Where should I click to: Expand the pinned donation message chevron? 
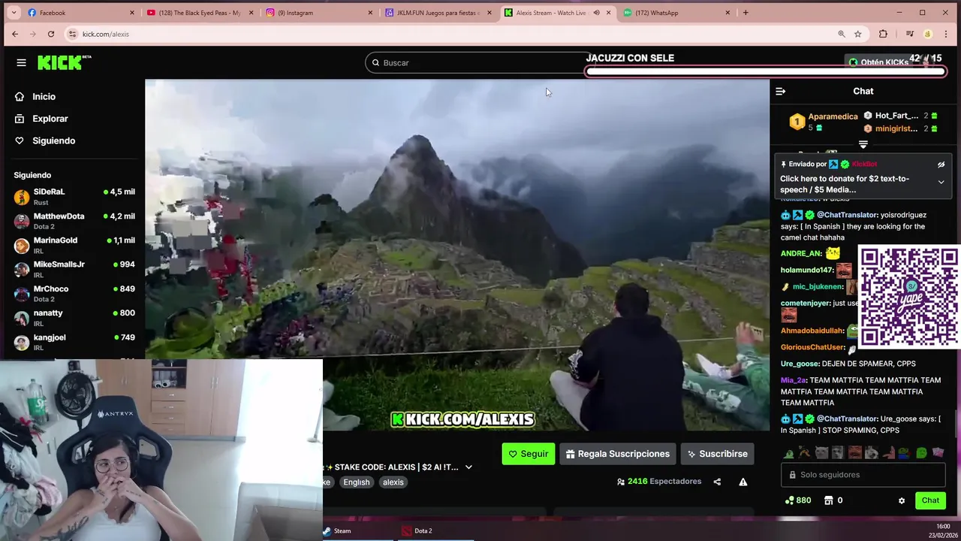point(941,182)
